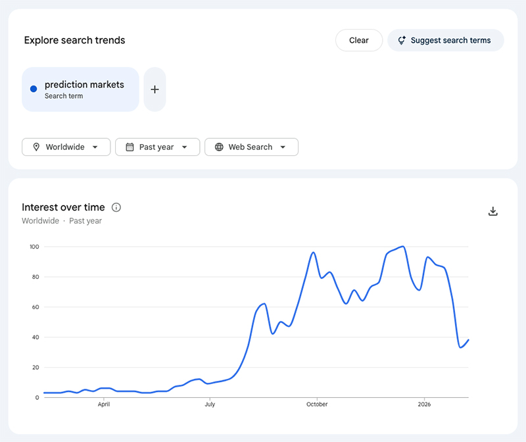This screenshot has width=526, height=442.
Task: Download the Interest over time chart data
Action: tap(492, 211)
